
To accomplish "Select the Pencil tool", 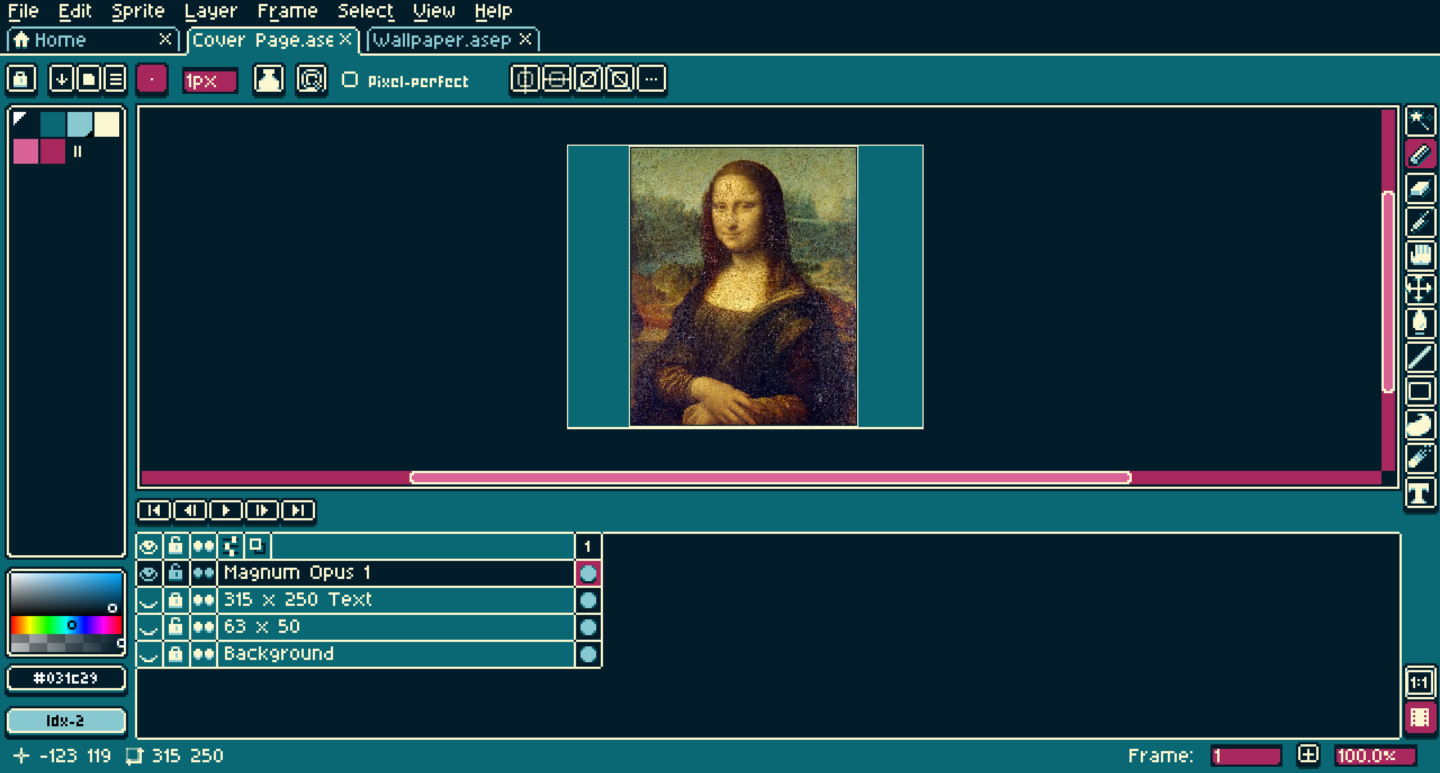I will [x=1419, y=155].
